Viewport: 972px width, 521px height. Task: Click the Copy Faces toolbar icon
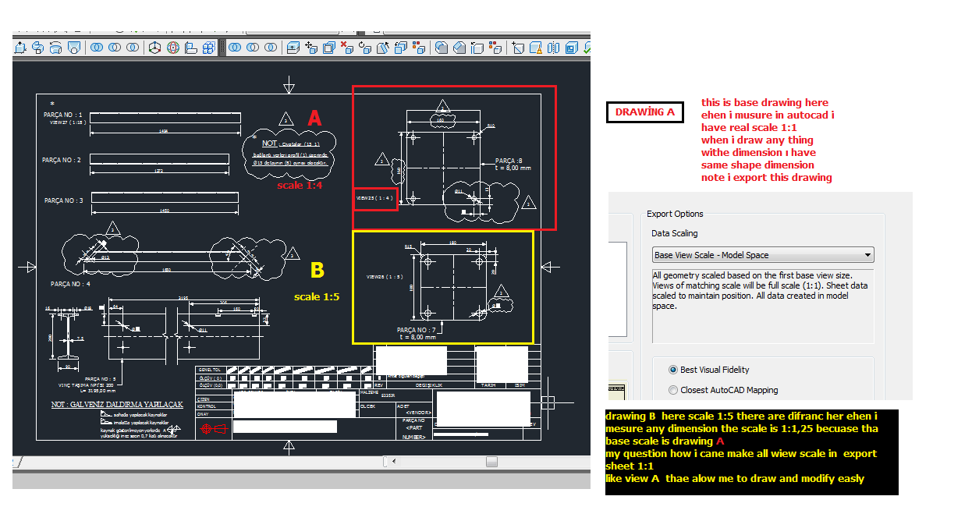pos(400,48)
